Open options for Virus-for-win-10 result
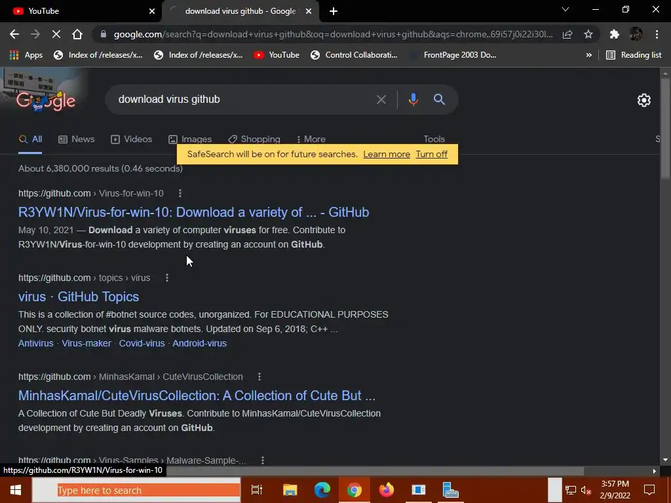The image size is (671, 503). pos(180,193)
